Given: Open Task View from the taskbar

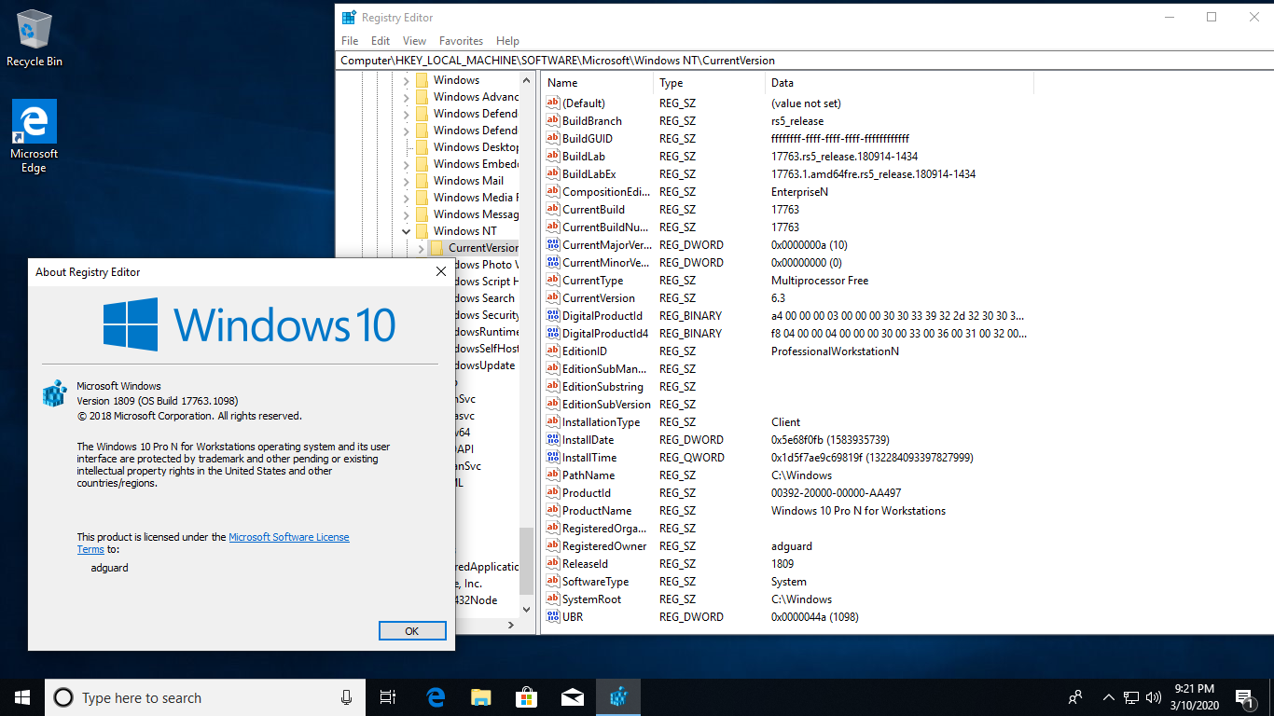Looking at the screenshot, I should 388,697.
